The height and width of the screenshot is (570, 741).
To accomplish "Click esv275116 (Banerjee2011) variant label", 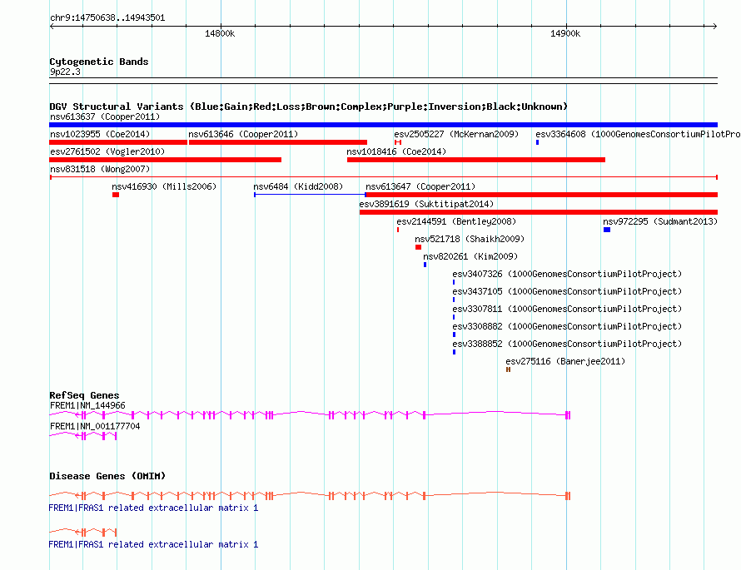I will 565,361.
